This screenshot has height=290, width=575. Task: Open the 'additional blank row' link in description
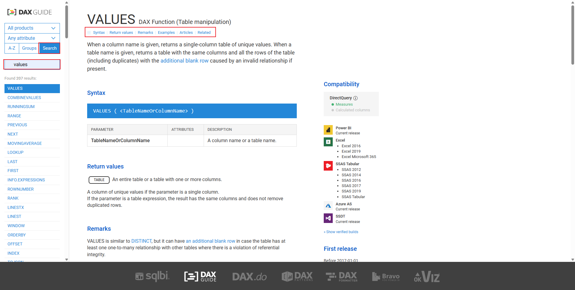pos(184,61)
